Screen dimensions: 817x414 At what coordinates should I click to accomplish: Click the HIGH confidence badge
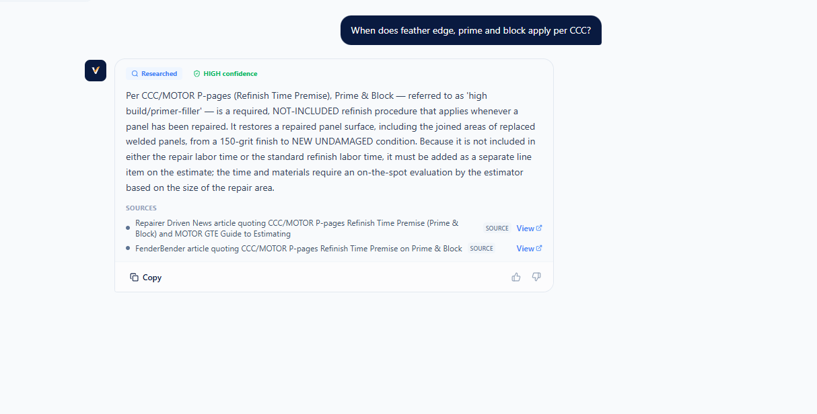[x=225, y=74]
